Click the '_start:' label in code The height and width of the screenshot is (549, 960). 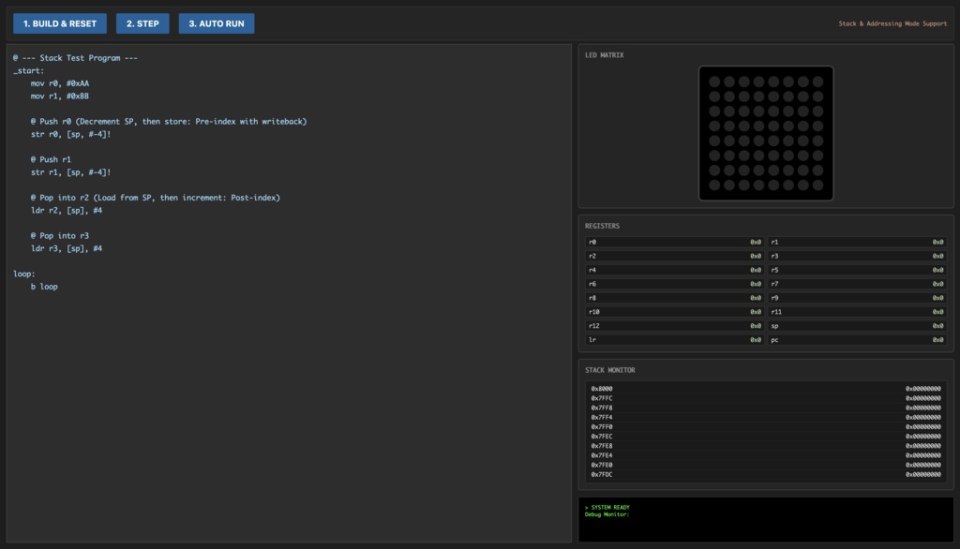(29, 71)
